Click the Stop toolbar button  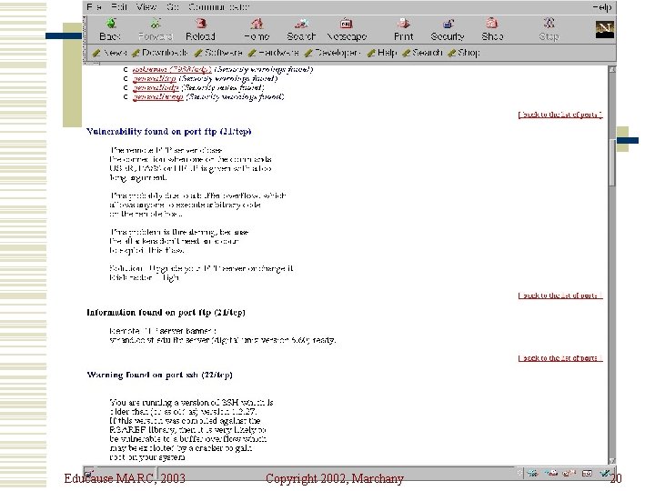click(549, 29)
